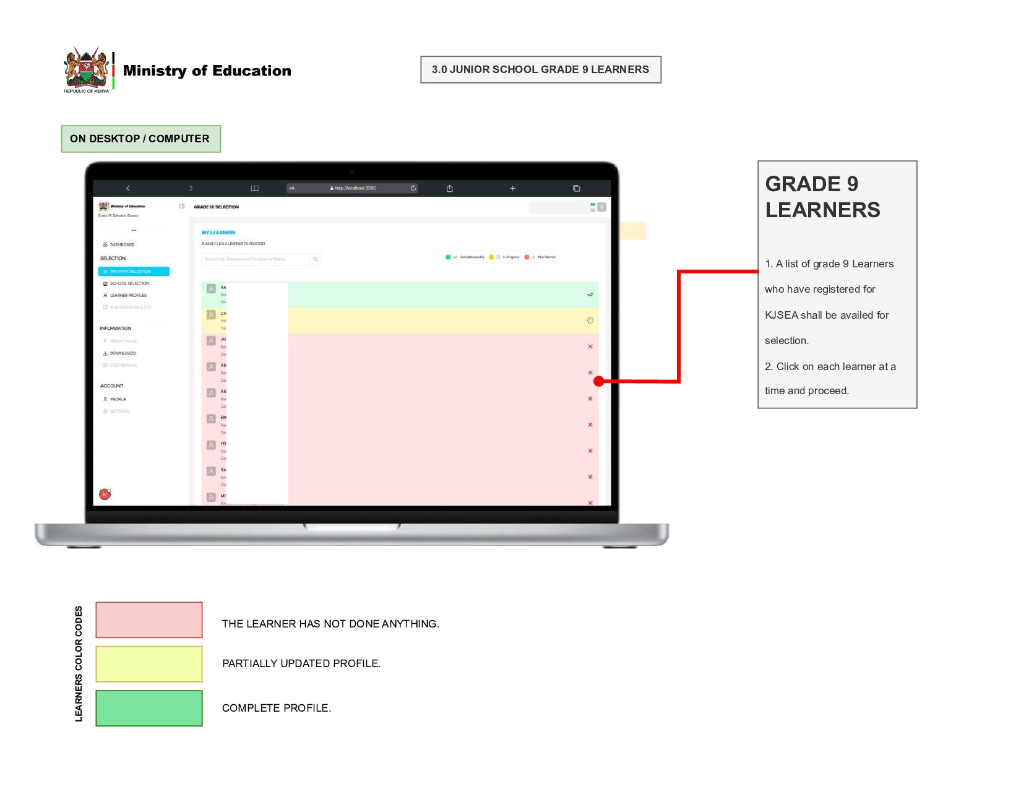Open Profile under Account
Image resolution: width=1021 pixels, height=789 pixels.
pos(114,399)
